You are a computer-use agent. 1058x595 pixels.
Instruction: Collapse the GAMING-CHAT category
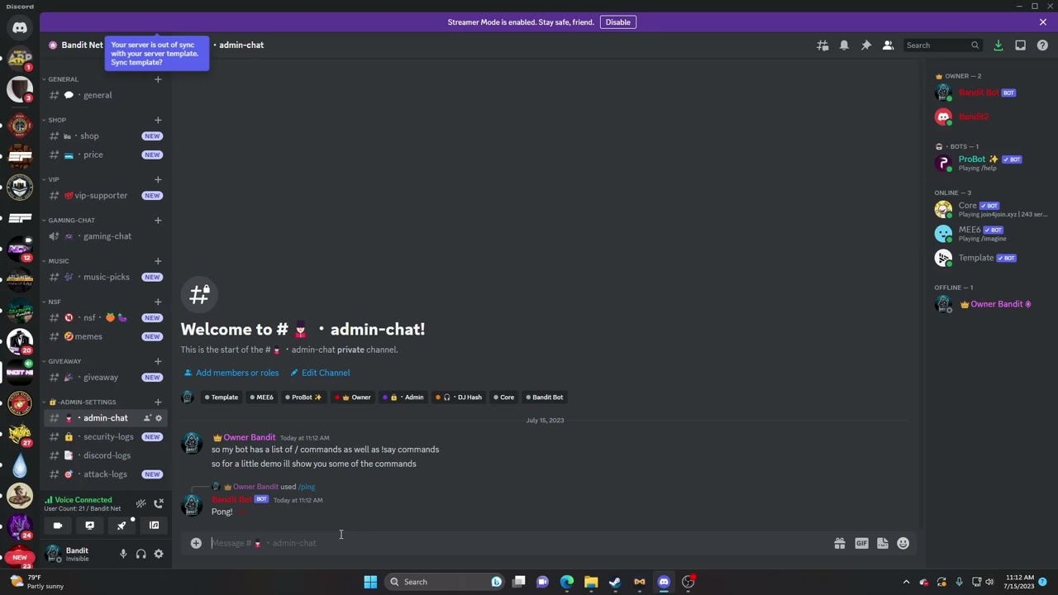tap(71, 221)
